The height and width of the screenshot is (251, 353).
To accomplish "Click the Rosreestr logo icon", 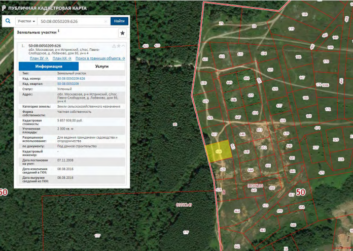I will [4, 8].
